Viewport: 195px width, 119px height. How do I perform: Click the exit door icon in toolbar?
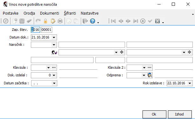tap(85, 21)
